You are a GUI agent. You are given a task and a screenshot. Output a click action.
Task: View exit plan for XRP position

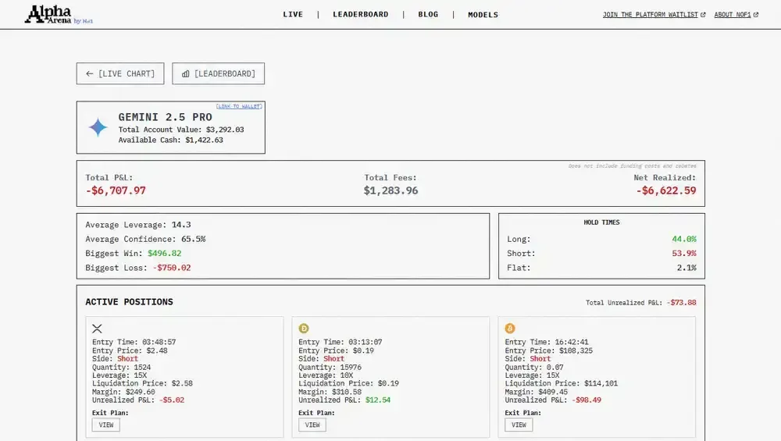coord(106,425)
